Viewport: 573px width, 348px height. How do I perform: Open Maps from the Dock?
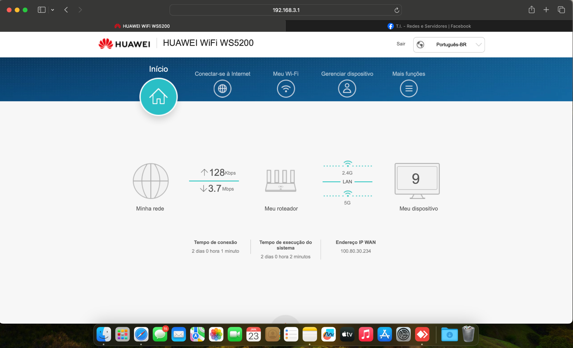[x=198, y=334]
